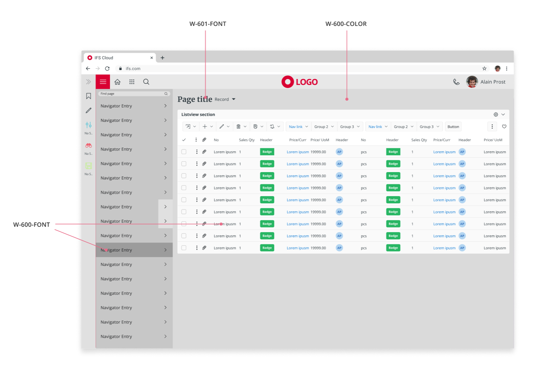Click the trash delete icon in the toolbar

click(x=238, y=126)
